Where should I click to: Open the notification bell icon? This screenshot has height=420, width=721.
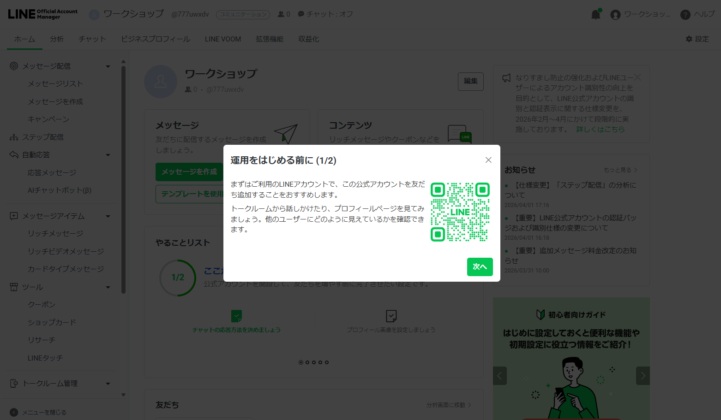pyautogui.click(x=595, y=14)
